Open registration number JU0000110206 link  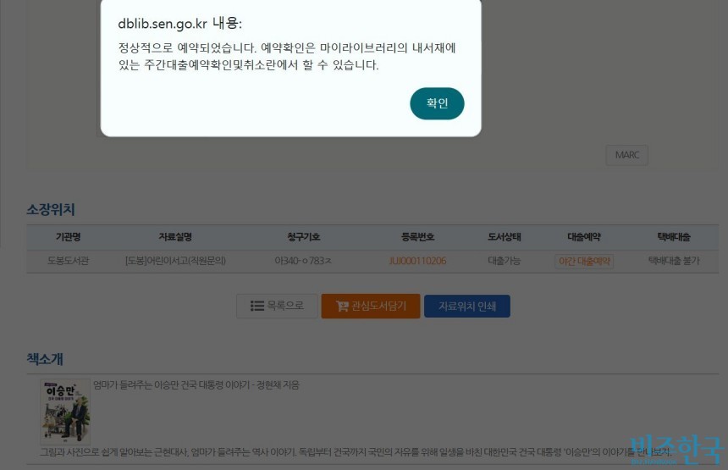(417, 261)
